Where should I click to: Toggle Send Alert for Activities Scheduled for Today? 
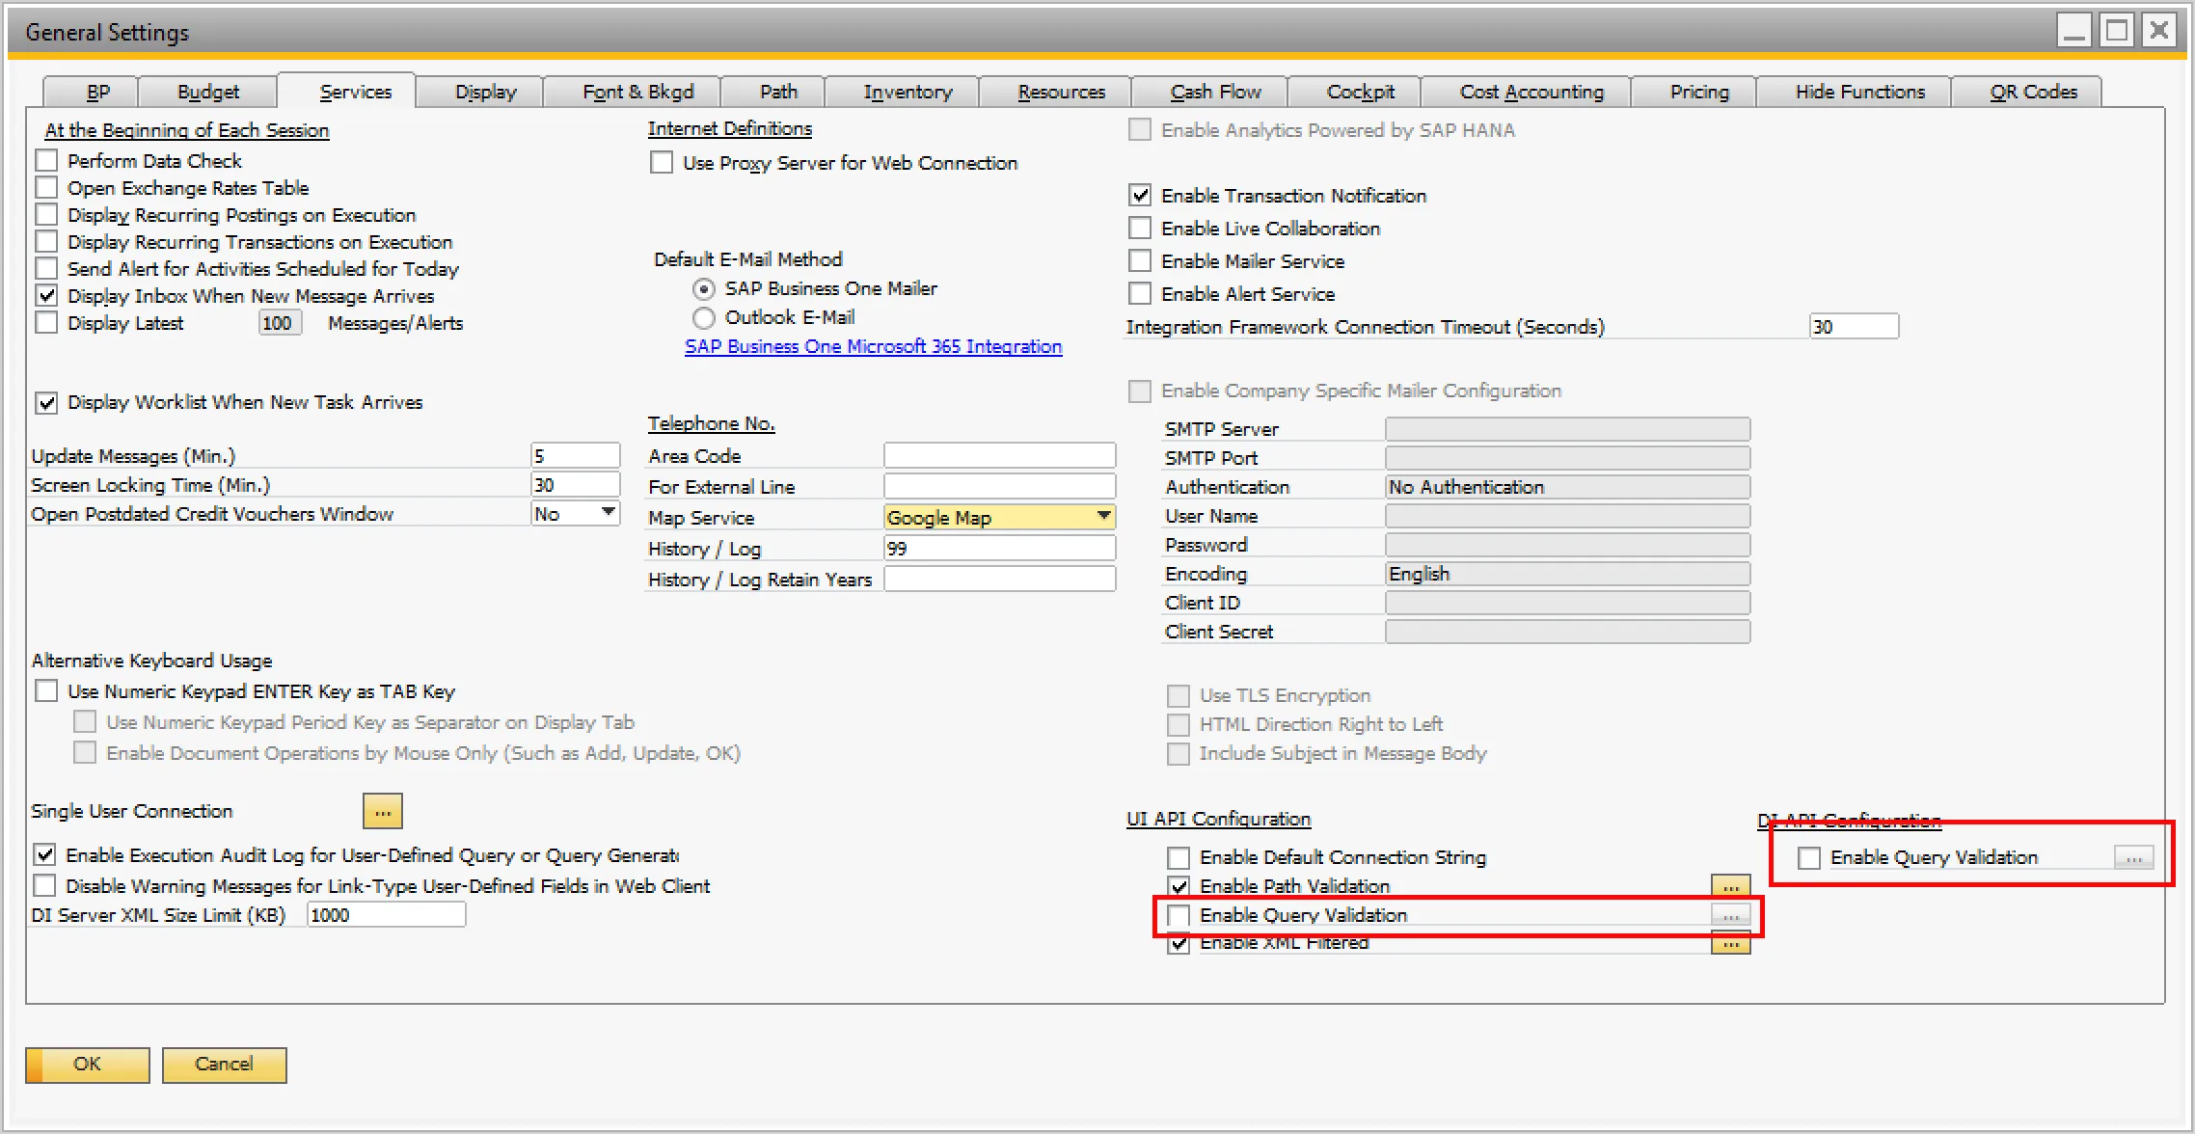point(46,268)
